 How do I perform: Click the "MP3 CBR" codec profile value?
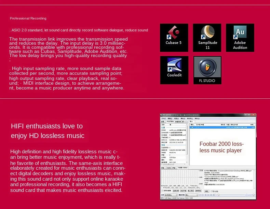click(173, 162)
